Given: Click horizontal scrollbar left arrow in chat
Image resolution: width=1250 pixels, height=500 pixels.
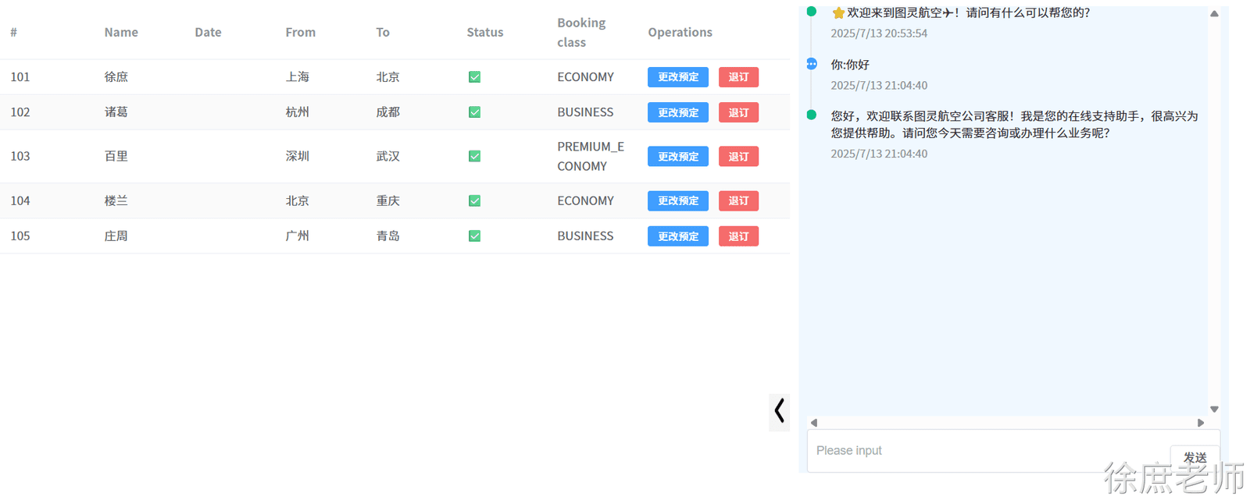Looking at the screenshot, I should coord(814,423).
